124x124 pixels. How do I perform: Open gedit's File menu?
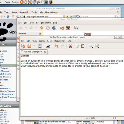pos(23,41)
